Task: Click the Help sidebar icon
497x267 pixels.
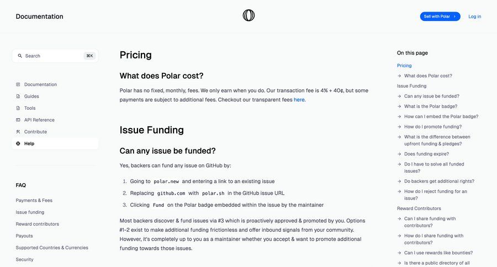Action: pos(18,143)
